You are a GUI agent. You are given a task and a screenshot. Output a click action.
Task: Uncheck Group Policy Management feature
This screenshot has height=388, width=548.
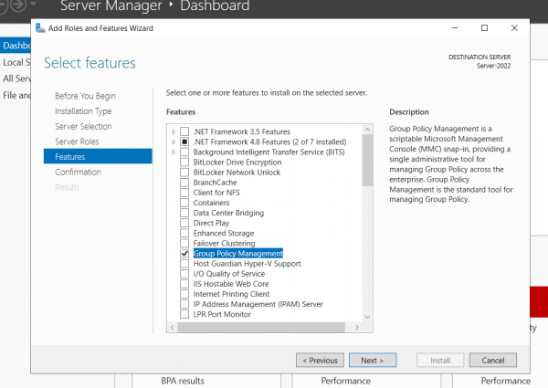click(x=184, y=253)
